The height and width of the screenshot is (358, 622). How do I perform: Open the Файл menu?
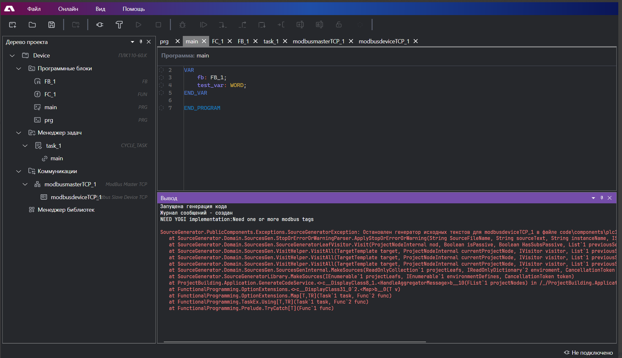coord(34,9)
